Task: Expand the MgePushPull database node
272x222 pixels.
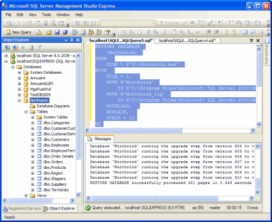Action: click(x=20, y=89)
